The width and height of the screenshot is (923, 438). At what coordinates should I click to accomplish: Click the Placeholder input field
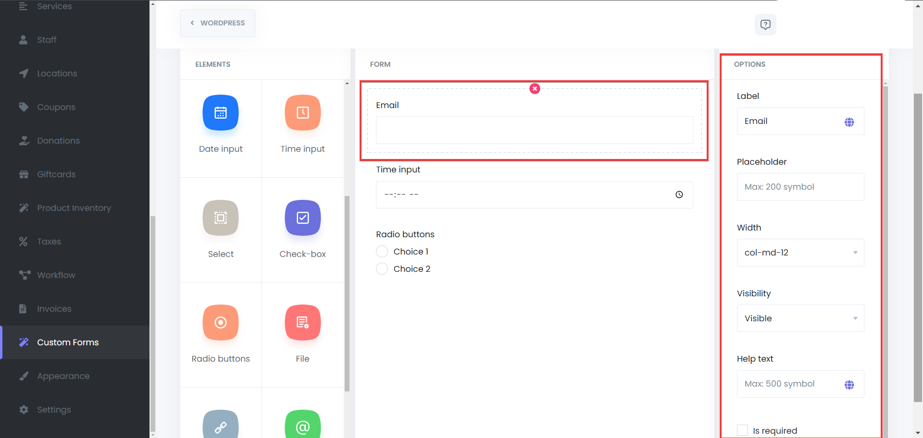(800, 187)
